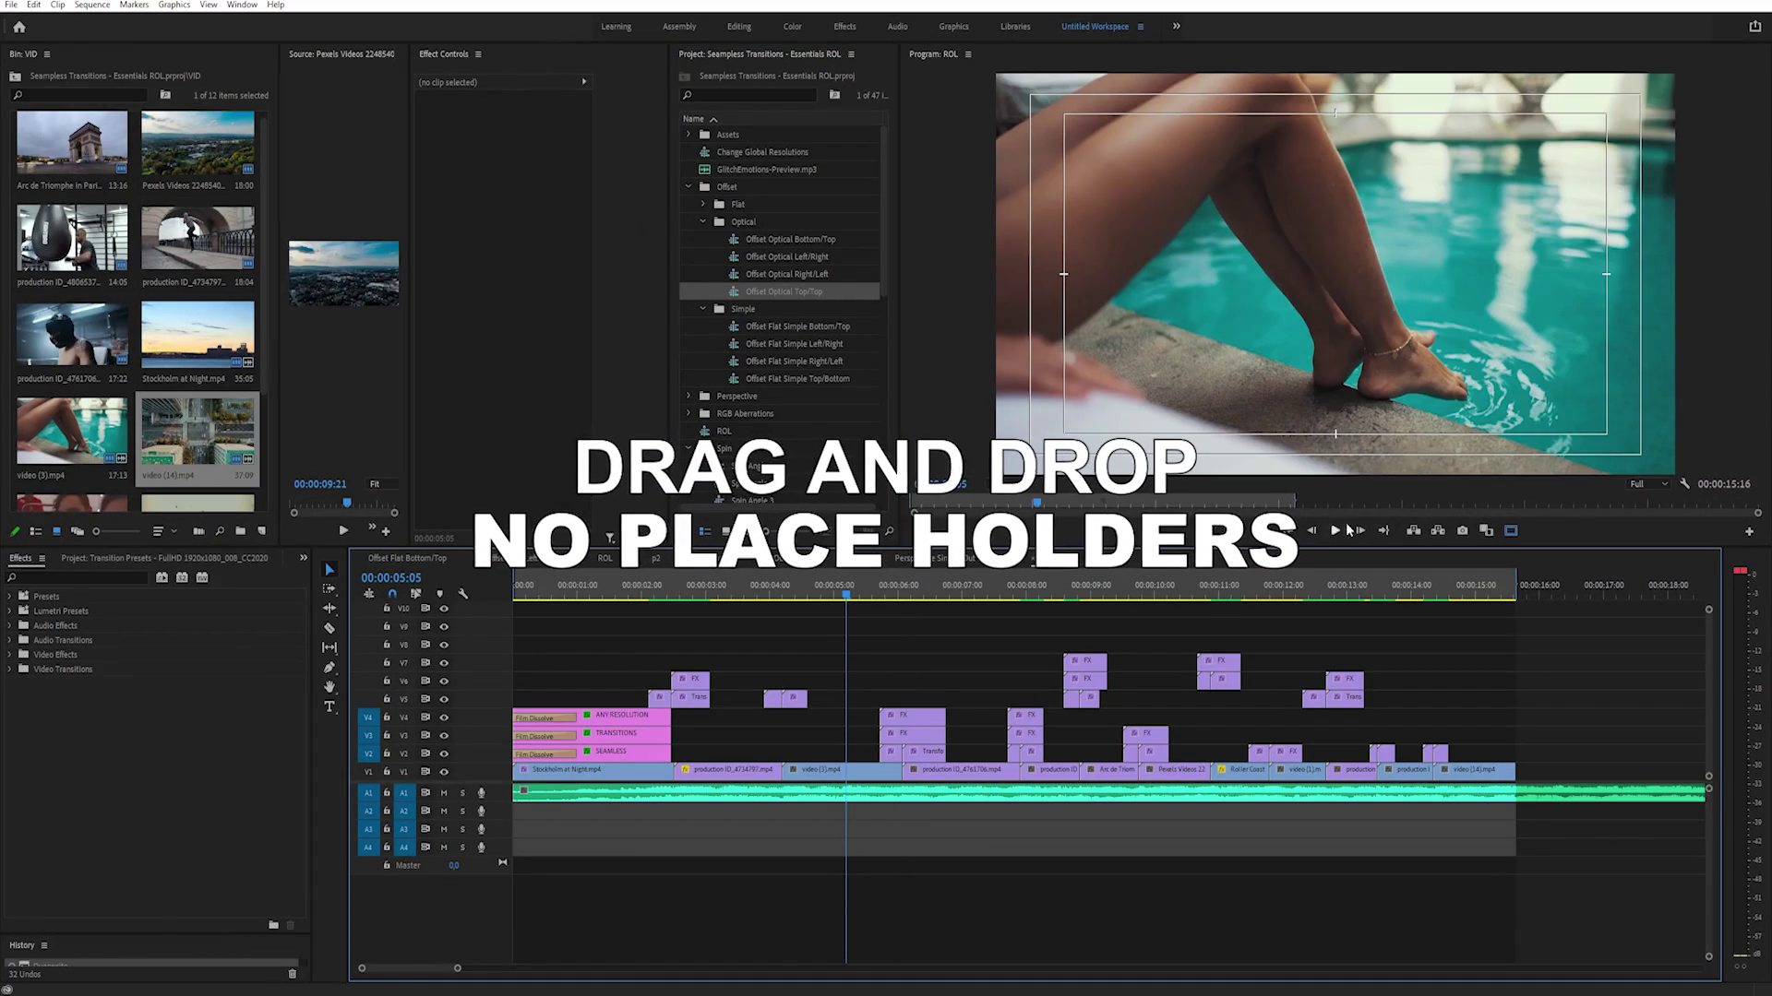
Task: Select the Track Select Forward tool
Action: click(x=329, y=589)
